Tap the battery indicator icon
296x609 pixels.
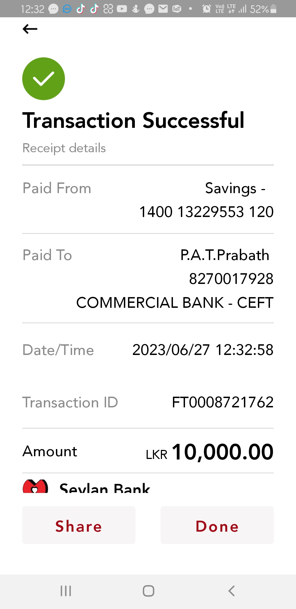click(x=273, y=9)
